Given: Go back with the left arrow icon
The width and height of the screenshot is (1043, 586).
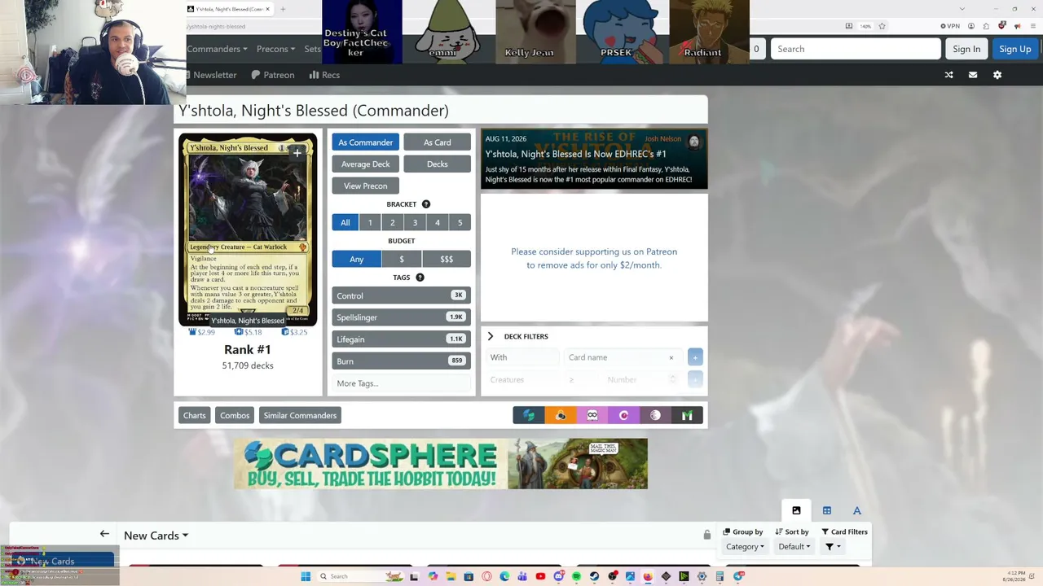Looking at the screenshot, I should click(104, 534).
